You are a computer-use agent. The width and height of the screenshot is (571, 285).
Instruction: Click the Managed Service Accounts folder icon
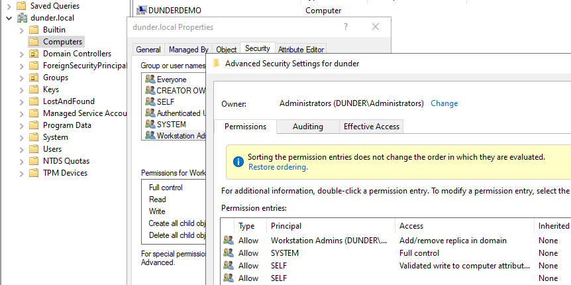coord(34,113)
